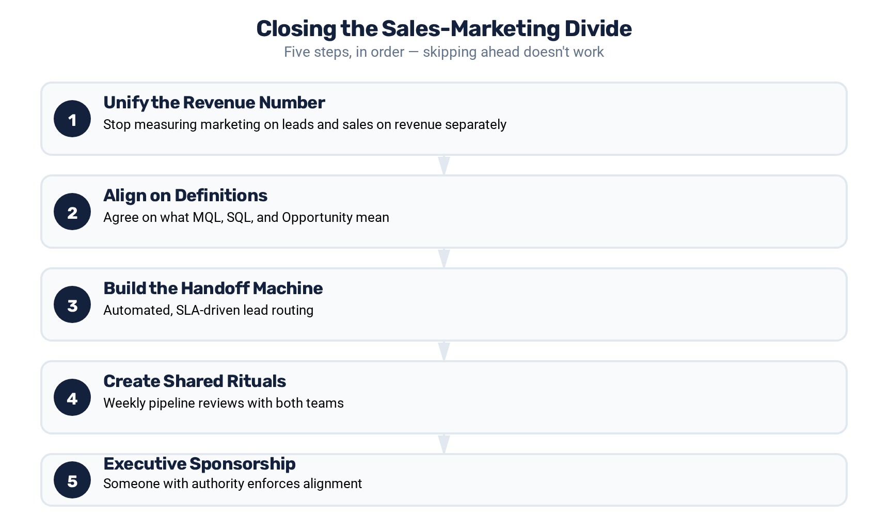Click the arrow between steps 1 and 2

coord(444,165)
